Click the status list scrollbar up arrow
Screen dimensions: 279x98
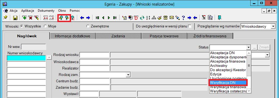tap(249, 53)
